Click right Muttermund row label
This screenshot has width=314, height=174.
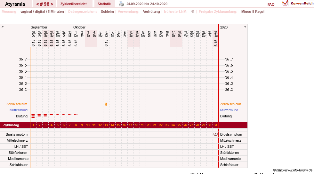[229, 110]
